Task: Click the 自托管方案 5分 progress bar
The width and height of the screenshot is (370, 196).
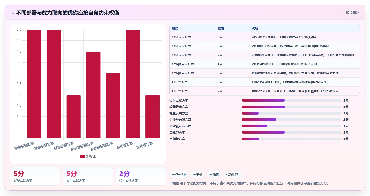Action: pos(291,132)
